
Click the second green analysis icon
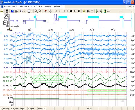(101, 11)
